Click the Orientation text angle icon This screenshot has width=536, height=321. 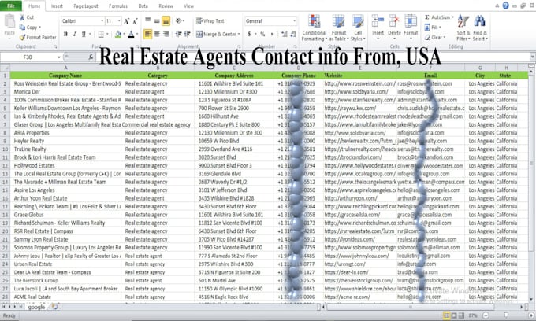tap(178, 21)
